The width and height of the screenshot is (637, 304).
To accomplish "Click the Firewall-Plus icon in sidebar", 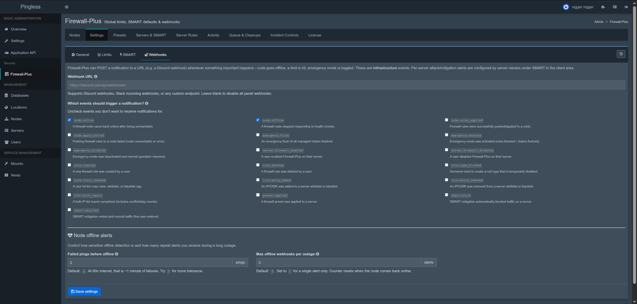I will click(6, 74).
